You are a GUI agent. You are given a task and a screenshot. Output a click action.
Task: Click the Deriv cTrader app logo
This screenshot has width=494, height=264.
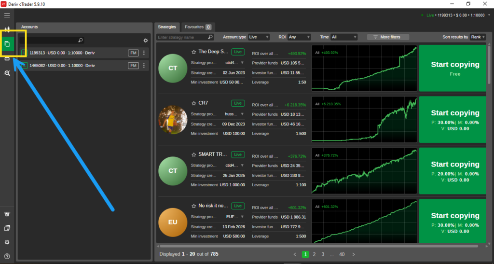point(3,4)
